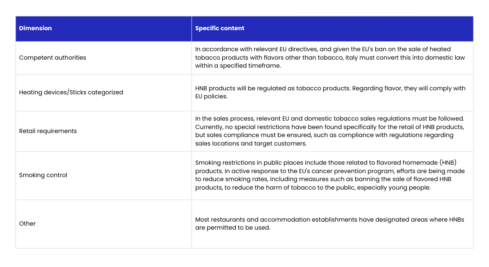Viewport: 489px width, 267px height.
Task: Select the "Competent authorities" row label
Action: (x=52, y=58)
